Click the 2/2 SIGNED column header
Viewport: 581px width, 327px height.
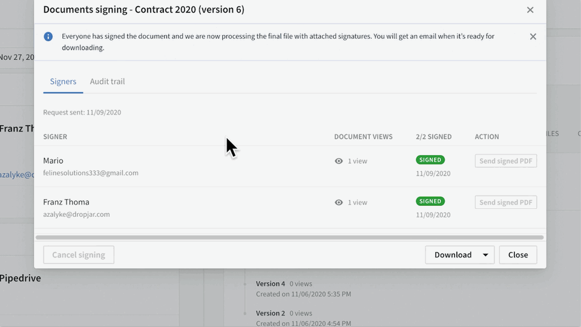433,137
